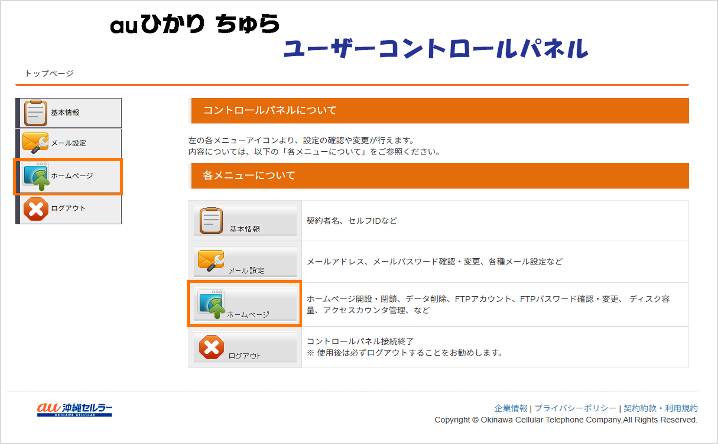Click the Copyright Okinawa Cellular text
This screenshot has width=718, height=444.
566,420
